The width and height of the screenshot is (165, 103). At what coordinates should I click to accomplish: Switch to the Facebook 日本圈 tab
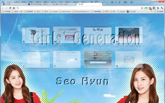(x=14, y=4)
